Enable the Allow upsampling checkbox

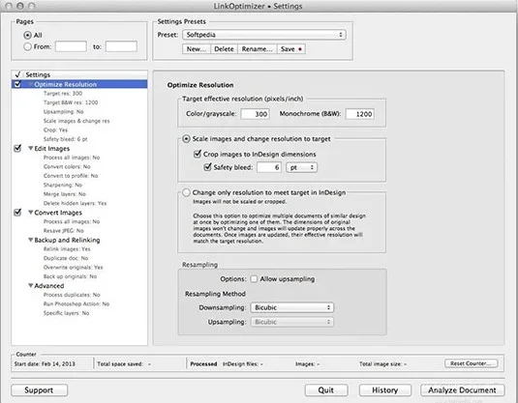254,279
